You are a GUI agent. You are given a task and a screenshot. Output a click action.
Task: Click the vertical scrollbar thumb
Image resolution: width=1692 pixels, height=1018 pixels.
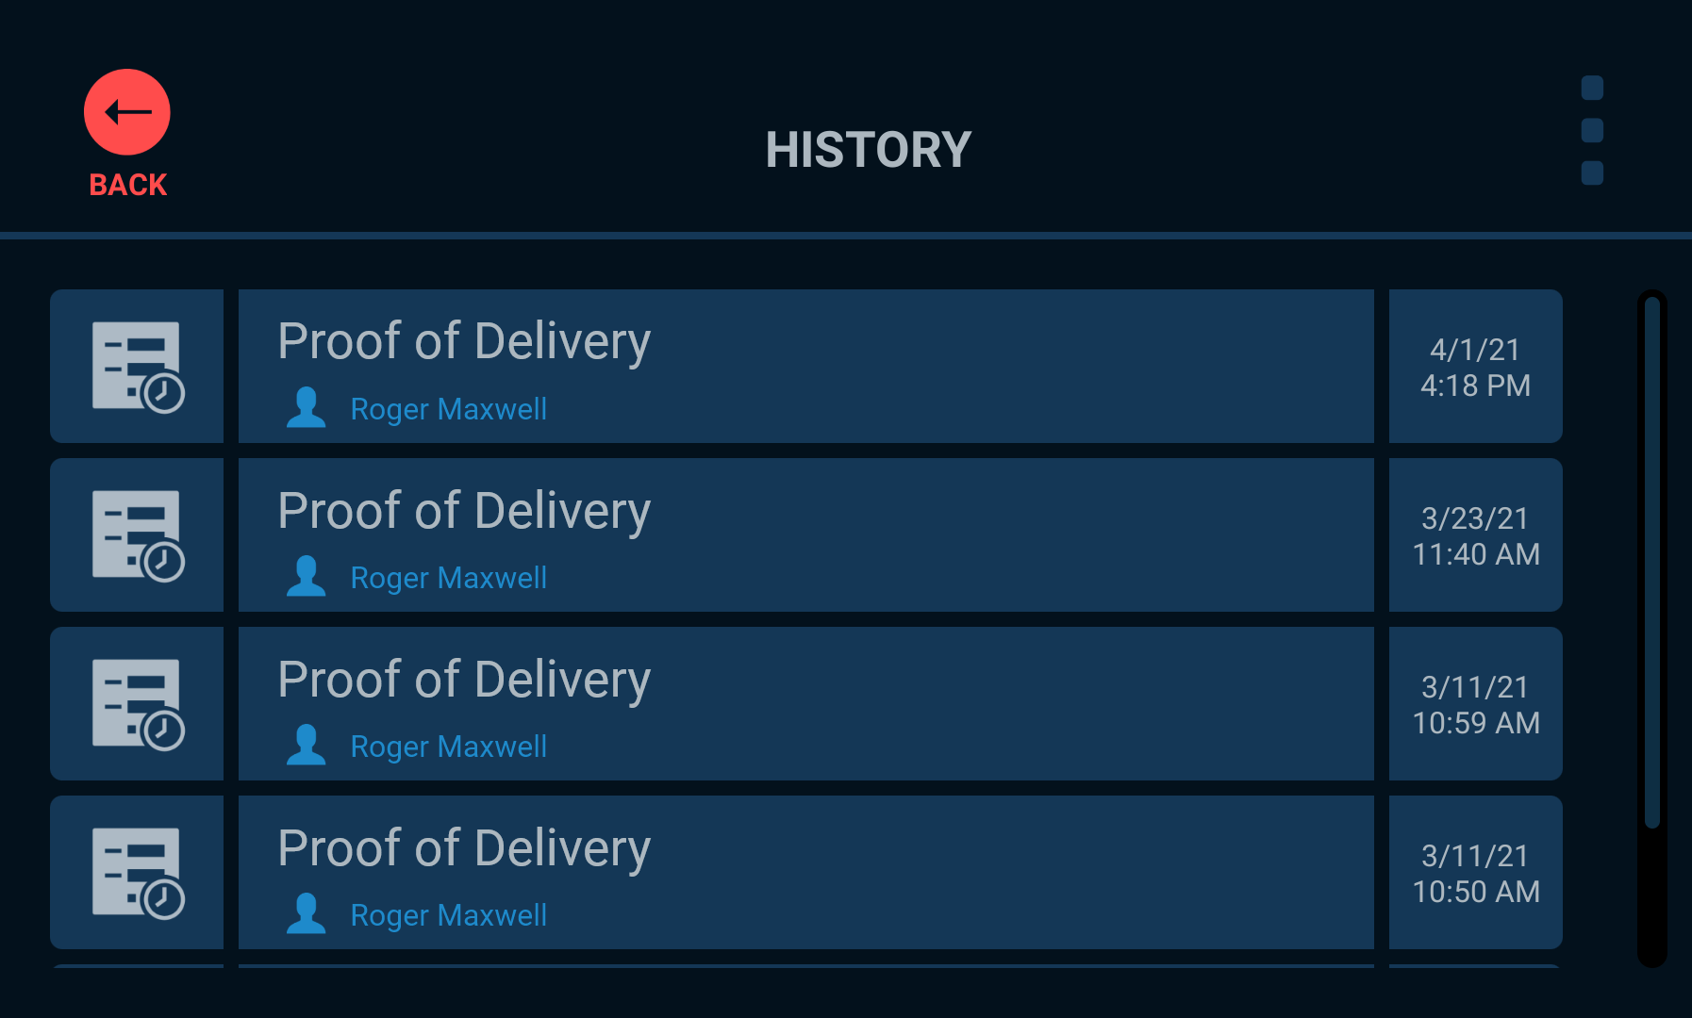tap(1651, 563)
